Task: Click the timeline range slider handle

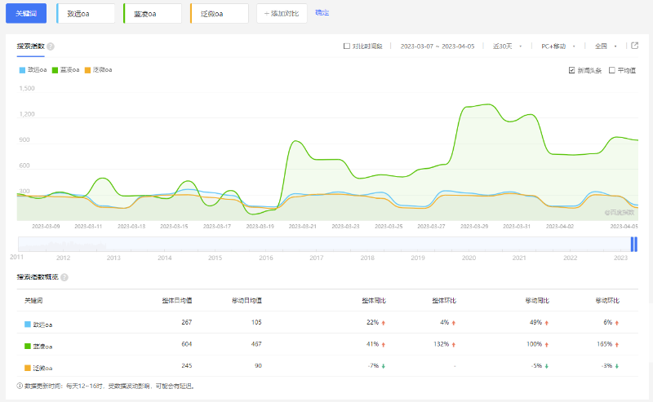Action: [x=631, y=244]
